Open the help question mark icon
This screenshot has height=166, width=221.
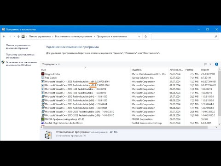point(216,64)
